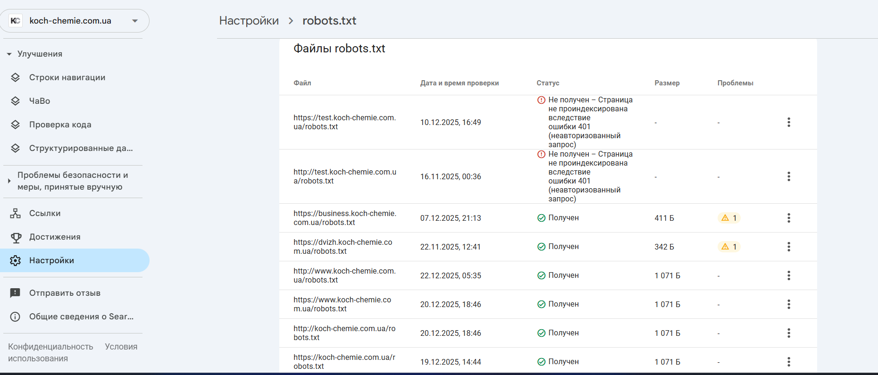Open the Конфиденциальность link
The image size is (878, 375).
(50, 347)
